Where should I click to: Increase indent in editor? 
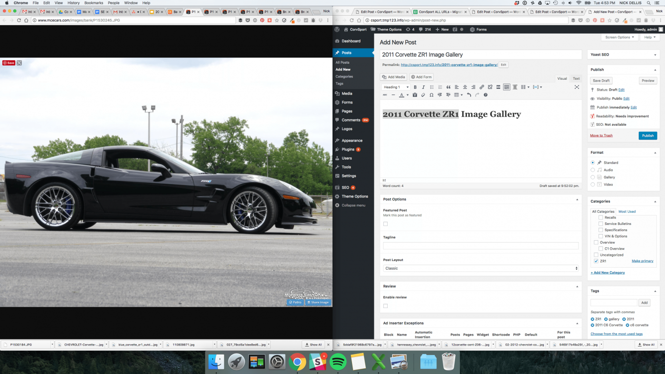[x=448, y=95]
